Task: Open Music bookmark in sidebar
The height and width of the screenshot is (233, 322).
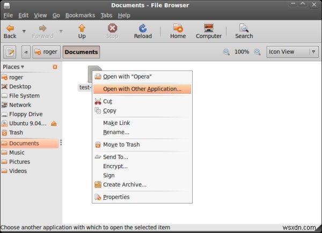Action: tap(30, 153)
